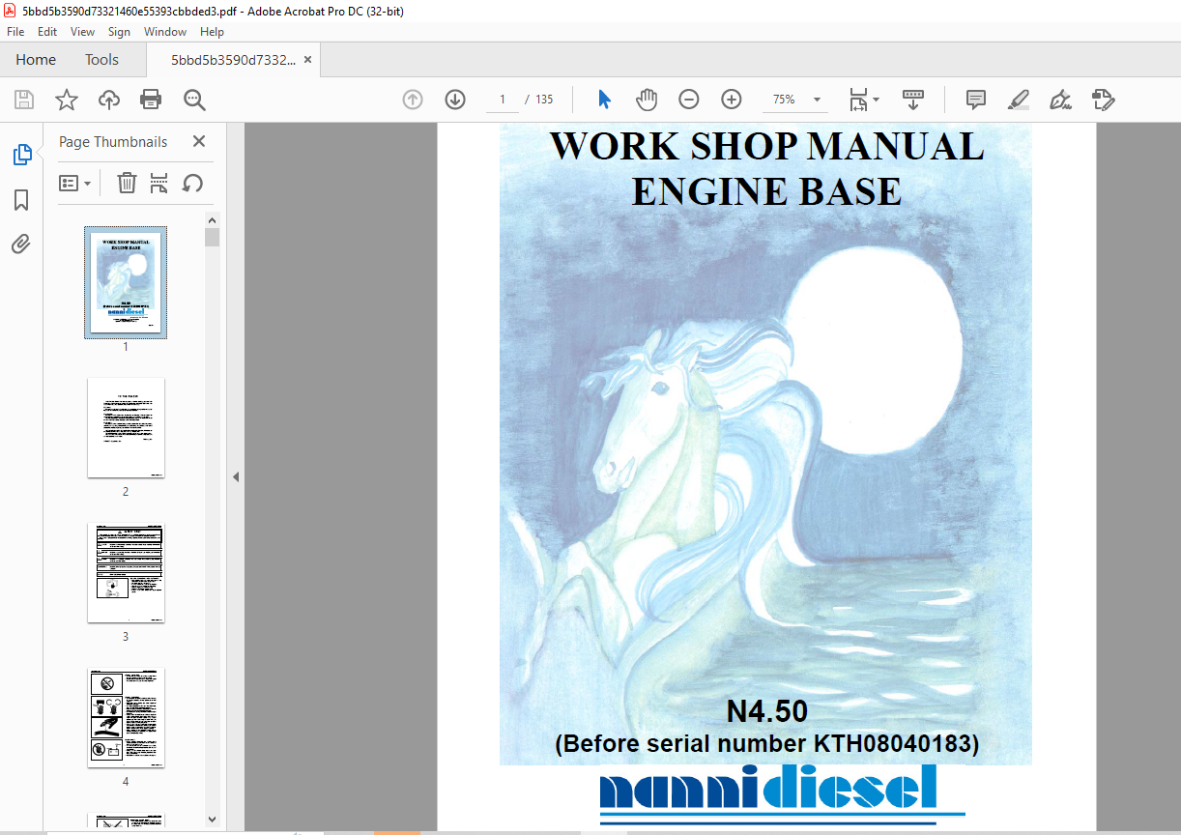
Task: Open the Window menu
Action: 165,32
